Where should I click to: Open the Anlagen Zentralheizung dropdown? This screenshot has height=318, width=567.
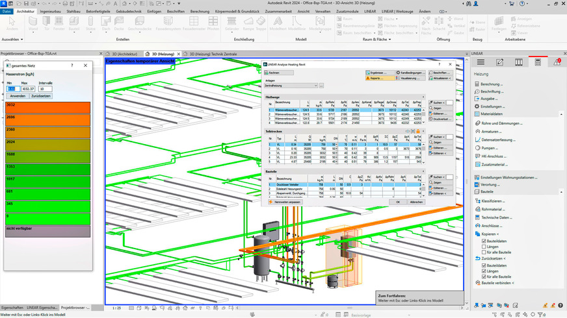pos(291,86)
